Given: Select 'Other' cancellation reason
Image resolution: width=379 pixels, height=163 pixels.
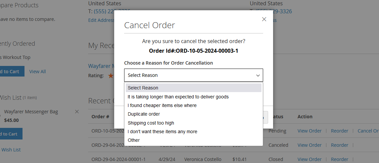Looking at the screenshot, I should click(134, 140).
